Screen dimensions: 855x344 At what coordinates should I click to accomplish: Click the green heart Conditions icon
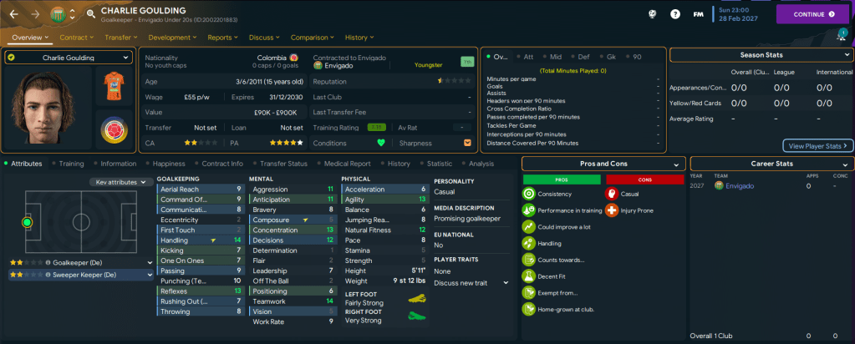(382, 143)
